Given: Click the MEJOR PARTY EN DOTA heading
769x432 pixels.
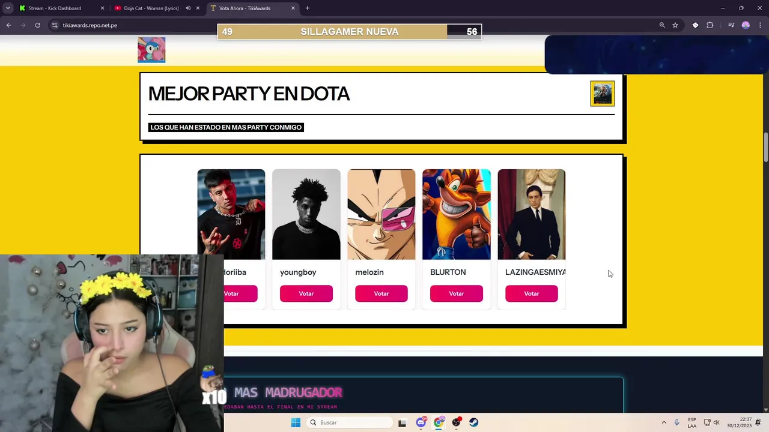Looking at the screenshot, I should (249, 94).
